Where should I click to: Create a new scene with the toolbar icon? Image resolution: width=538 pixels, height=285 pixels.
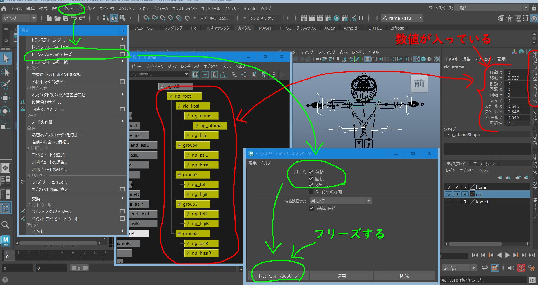click(49, 18)
